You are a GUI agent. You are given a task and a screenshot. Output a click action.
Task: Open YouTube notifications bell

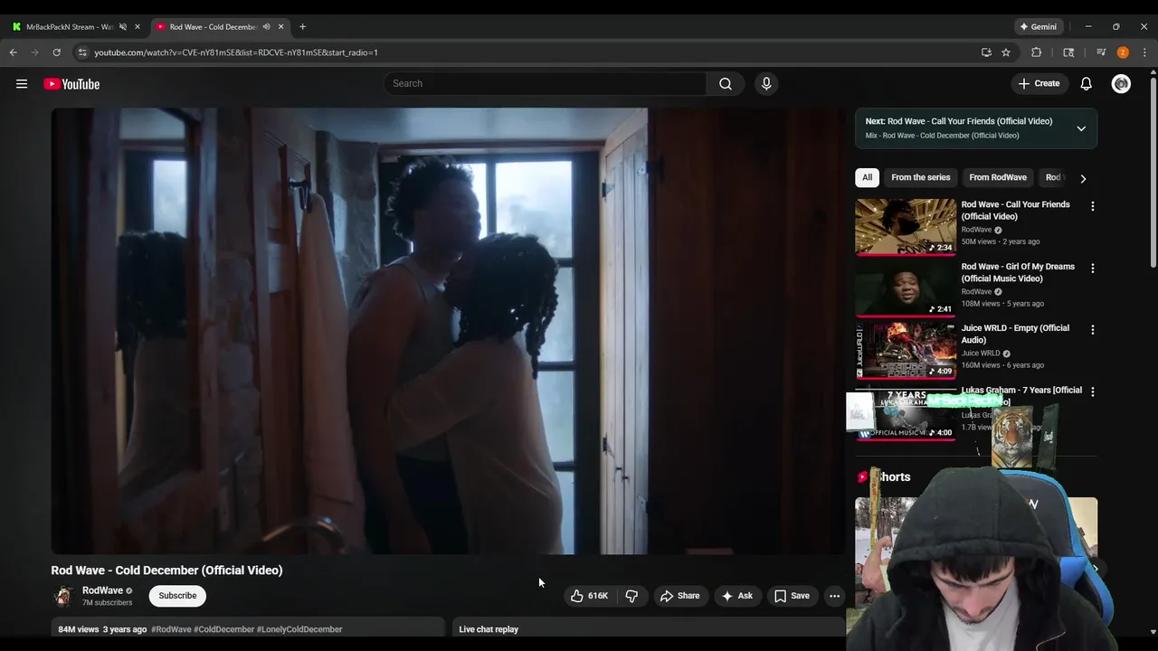coord(1087,83)
